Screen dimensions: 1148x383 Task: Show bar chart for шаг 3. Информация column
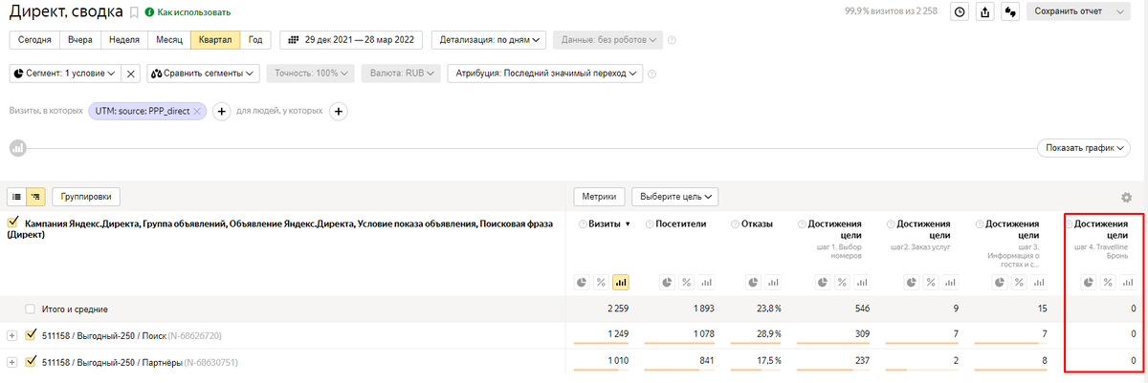(x=1041, y=282)
